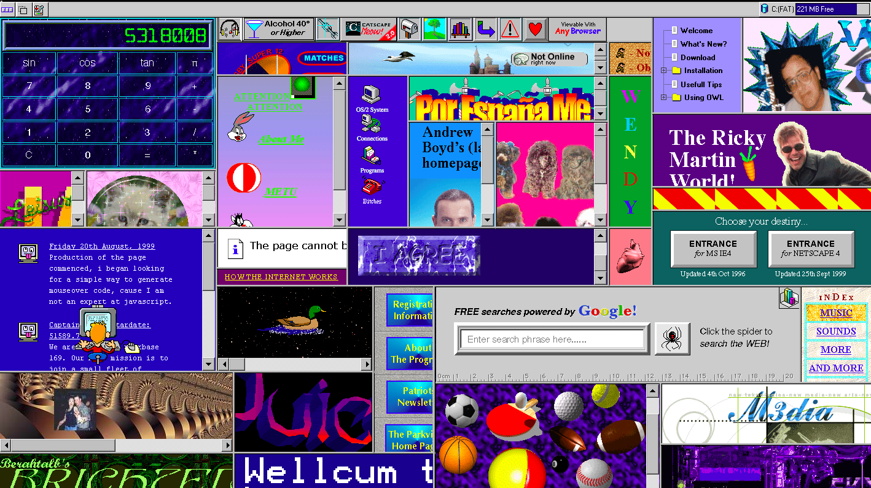Screen dimensions: 871x488
Task: Open Usefull Tips in the navigation tree
Action: [701, 85]
